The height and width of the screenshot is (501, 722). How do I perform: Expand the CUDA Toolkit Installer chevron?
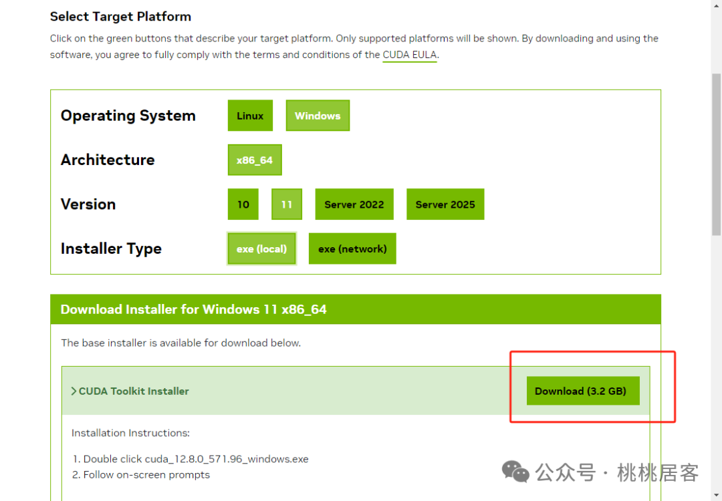[x=74, y=391]
